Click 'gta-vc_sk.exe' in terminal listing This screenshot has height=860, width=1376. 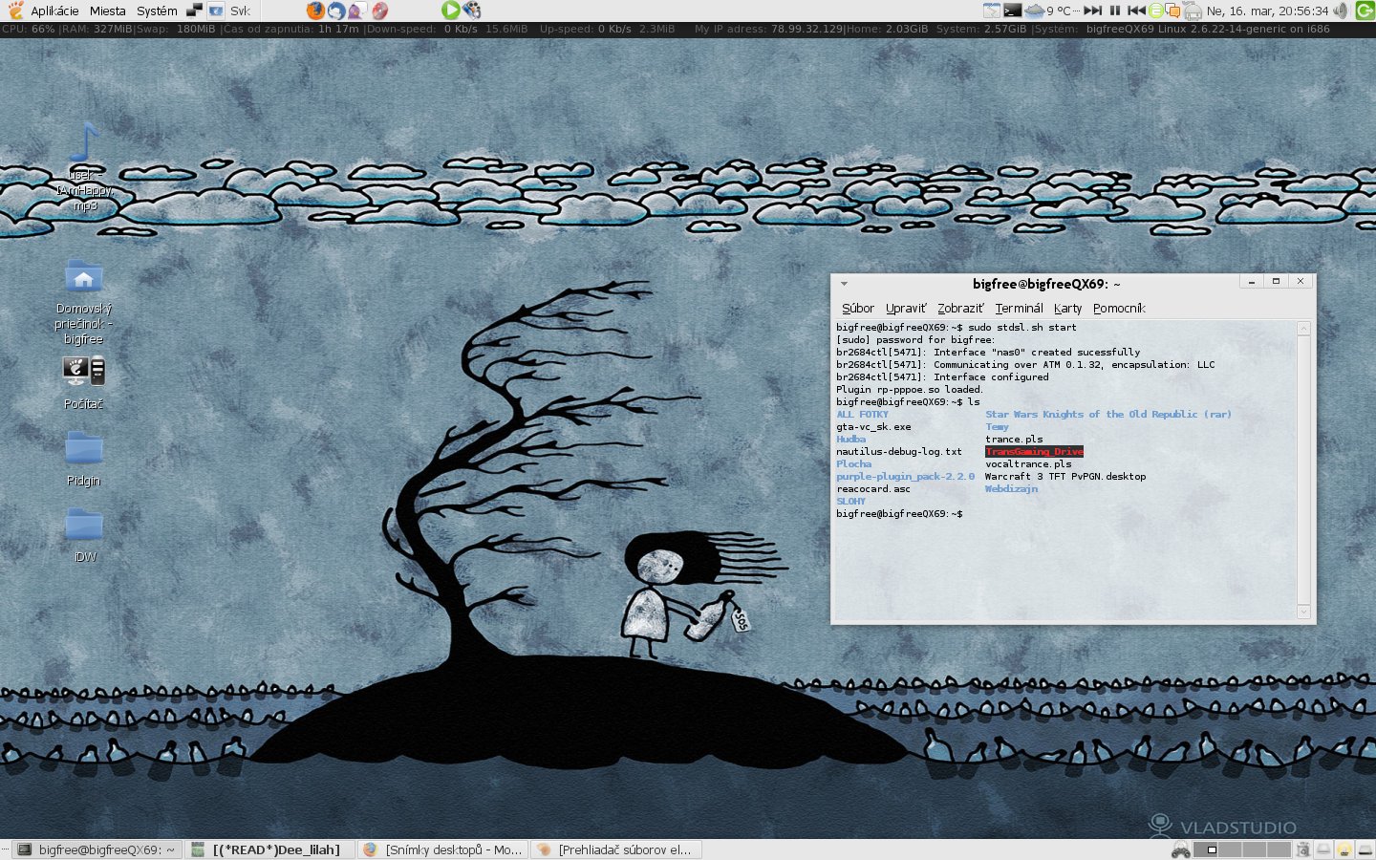pos(873,426)
